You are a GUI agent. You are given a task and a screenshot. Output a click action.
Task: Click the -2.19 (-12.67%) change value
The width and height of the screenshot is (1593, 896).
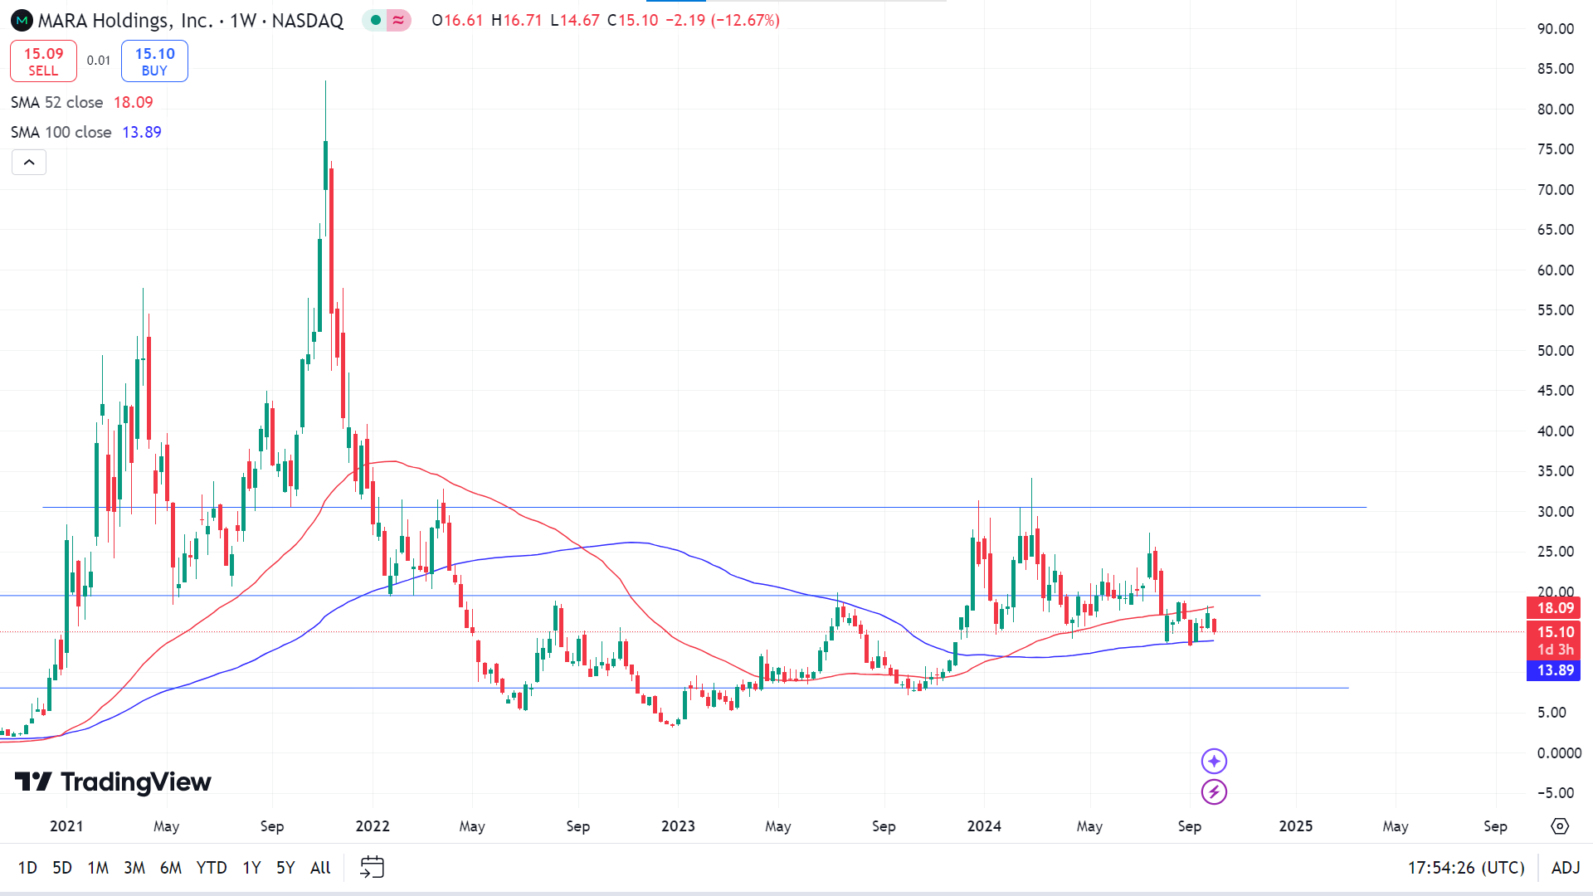pyautogui.click(x=723, y=20)
